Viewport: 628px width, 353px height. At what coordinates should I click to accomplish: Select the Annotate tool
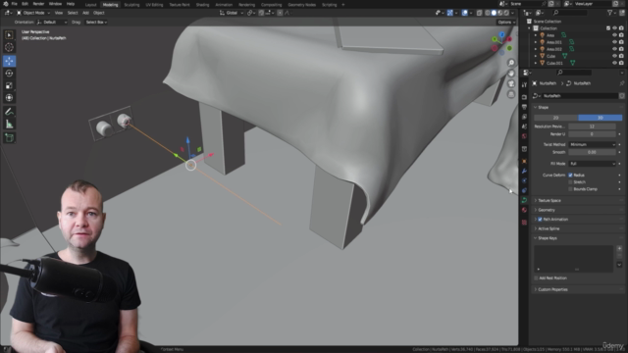point(9,112)
